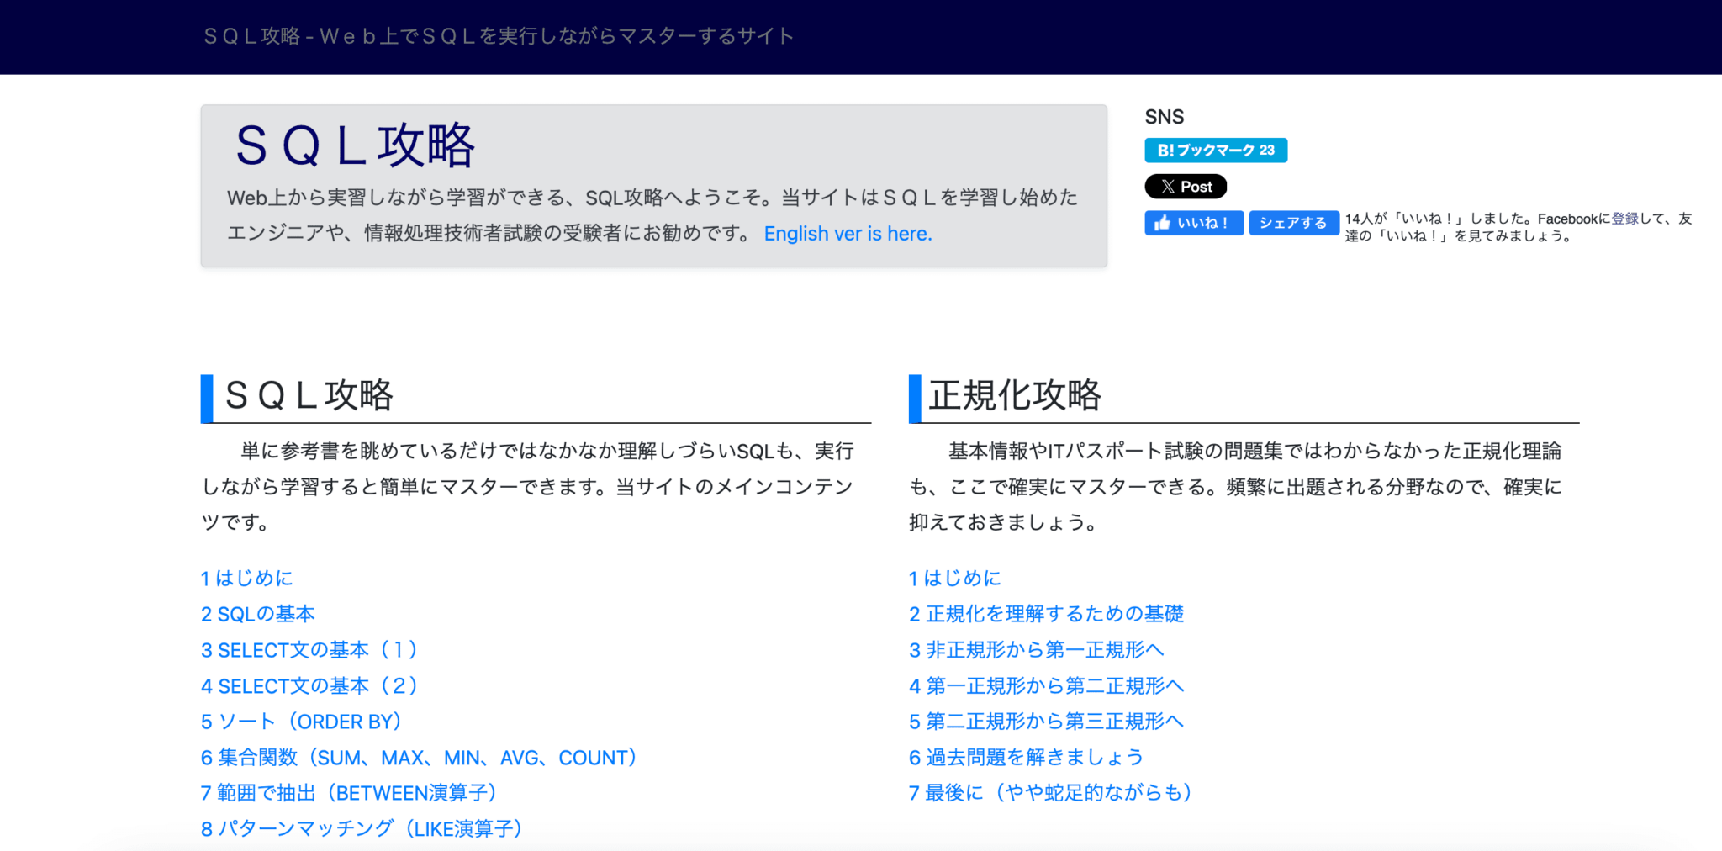Viewport: 1722px width, 851px height.
Task: Open 正規化を理解するための基礎 link
Action: (x=1047, y=613)
